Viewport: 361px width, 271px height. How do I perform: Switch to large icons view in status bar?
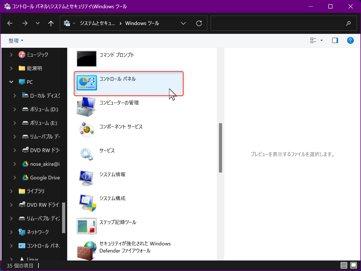tap(354, 266)
